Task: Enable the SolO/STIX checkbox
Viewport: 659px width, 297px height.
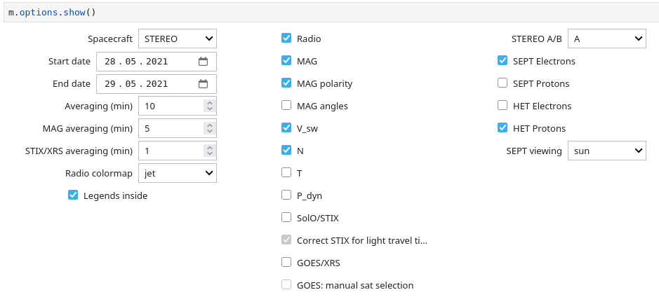Action: 286,218
